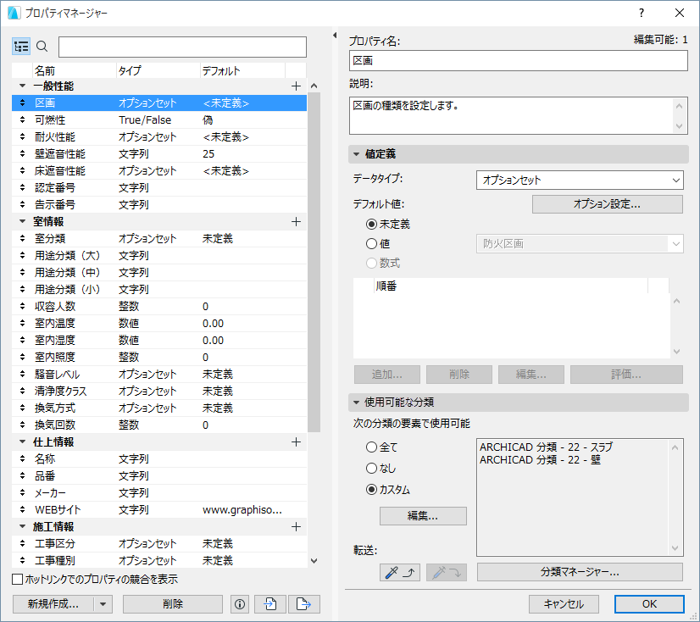This screenshot has height=622, width=700.
Task: Toggle the tree view list icon
Action: [21, 47]
